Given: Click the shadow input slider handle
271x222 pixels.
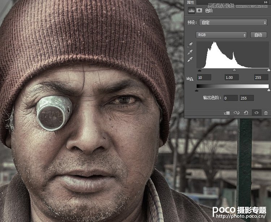Looking at the screenshot, I should (199, 70).
